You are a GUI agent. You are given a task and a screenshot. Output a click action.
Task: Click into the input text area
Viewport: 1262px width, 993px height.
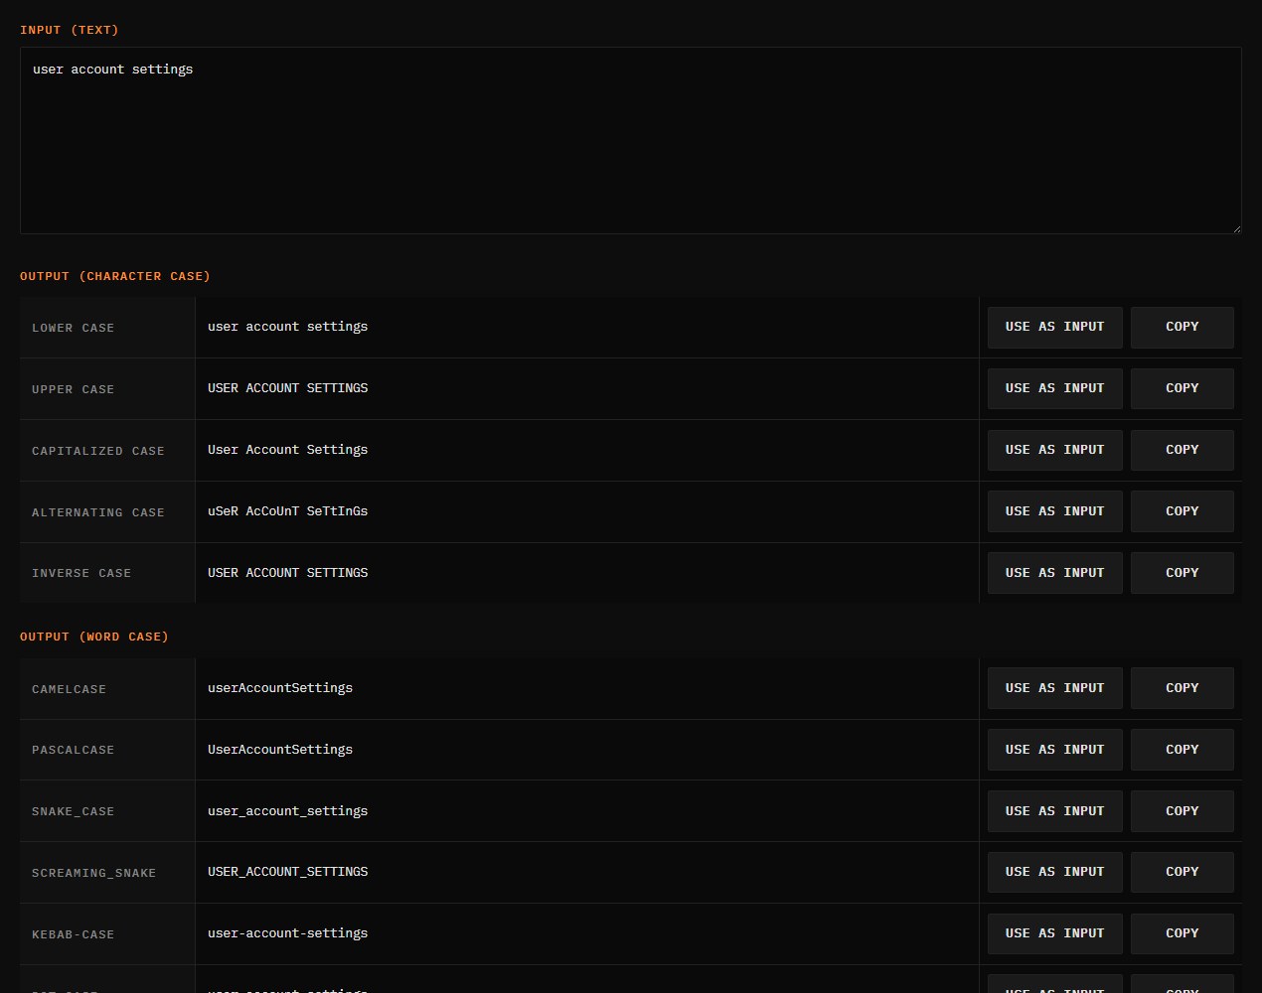[630, 140]
